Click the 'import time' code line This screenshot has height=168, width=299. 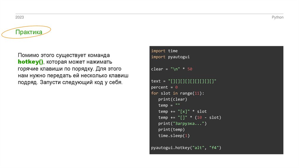(x=164, y=51)
